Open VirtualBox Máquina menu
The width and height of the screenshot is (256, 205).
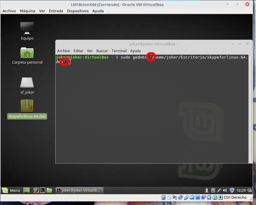coord(27,11)
